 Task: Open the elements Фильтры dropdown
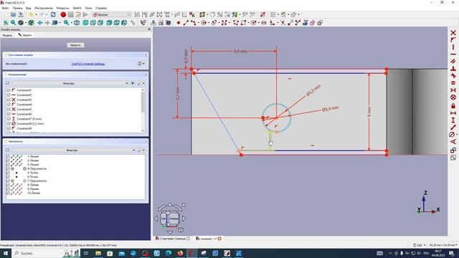point(74,150)
